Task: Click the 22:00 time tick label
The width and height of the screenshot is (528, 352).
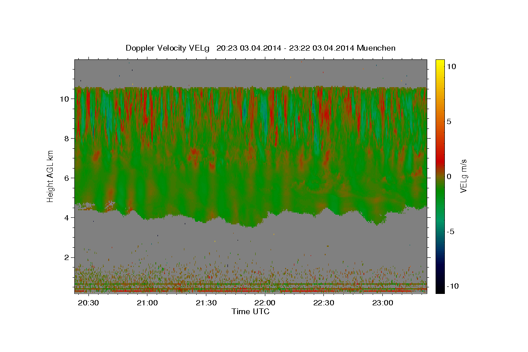Action: tap(265, 303)
